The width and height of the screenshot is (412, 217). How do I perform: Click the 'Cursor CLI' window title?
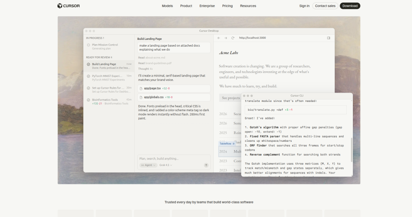pyautogui.click(x=297, y=96)
